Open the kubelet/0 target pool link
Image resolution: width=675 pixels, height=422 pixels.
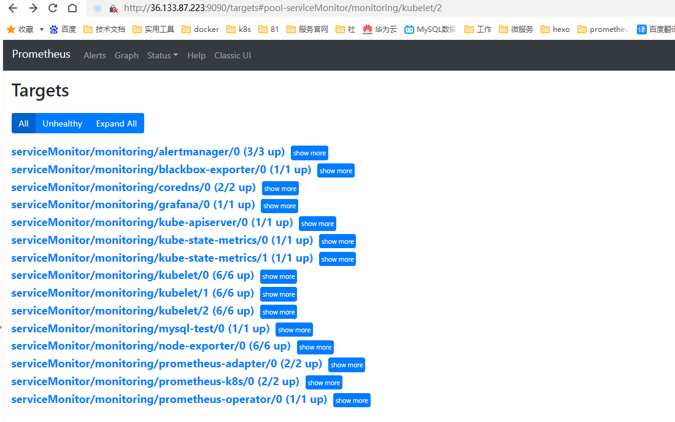click(x=133, y=275)
